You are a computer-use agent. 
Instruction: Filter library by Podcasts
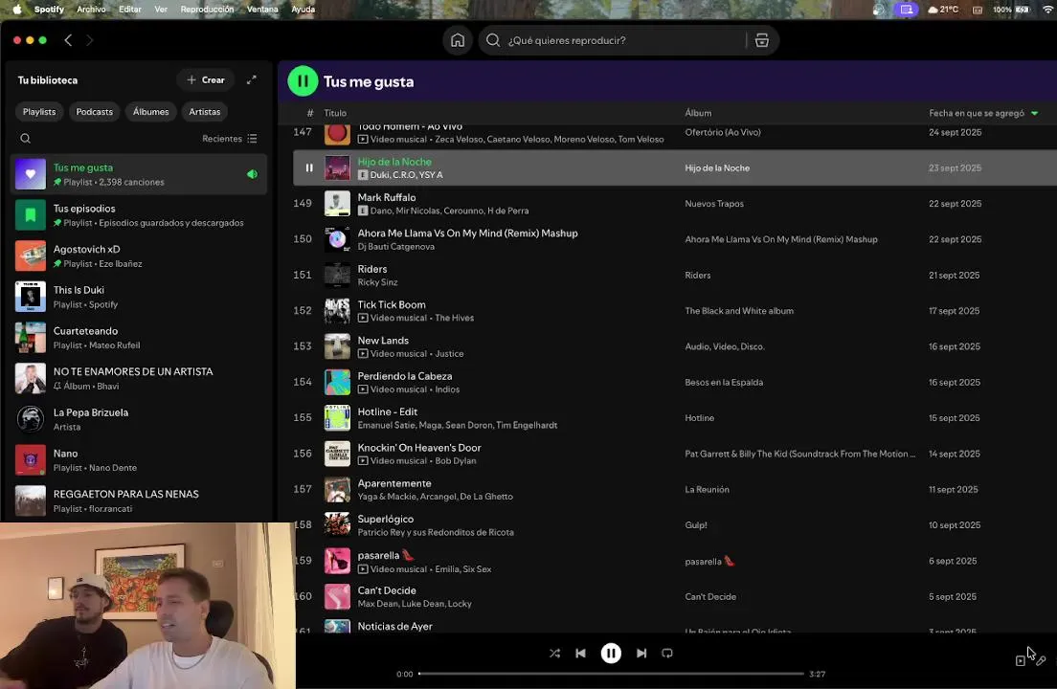[95, 112]
